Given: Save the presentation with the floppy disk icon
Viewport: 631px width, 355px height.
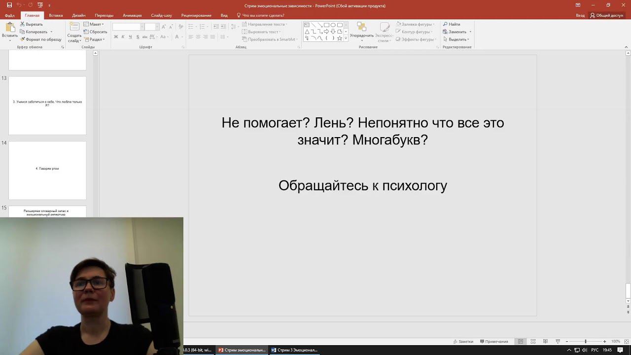Looking at the screenshot, I should pyautogui.click(x=10, y=5).
